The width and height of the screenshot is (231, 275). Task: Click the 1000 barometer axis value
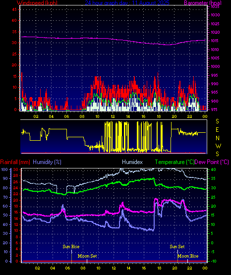click(x=215, y=66)
